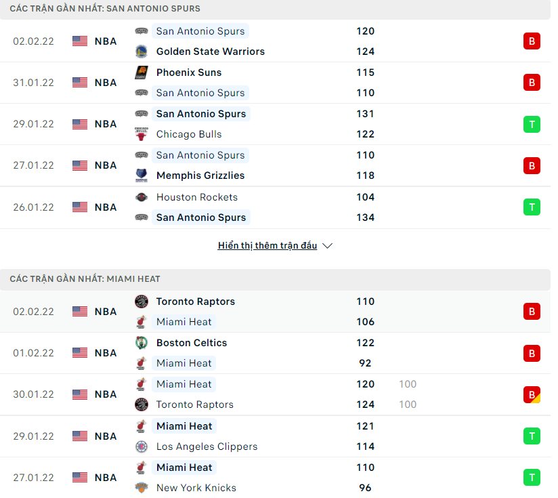Click the Memphis Grizzlies logo icon
The image size is (558, 498).
pos(142,175)
